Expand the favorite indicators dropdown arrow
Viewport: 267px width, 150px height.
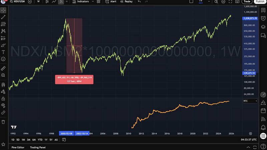coord(93,2)
